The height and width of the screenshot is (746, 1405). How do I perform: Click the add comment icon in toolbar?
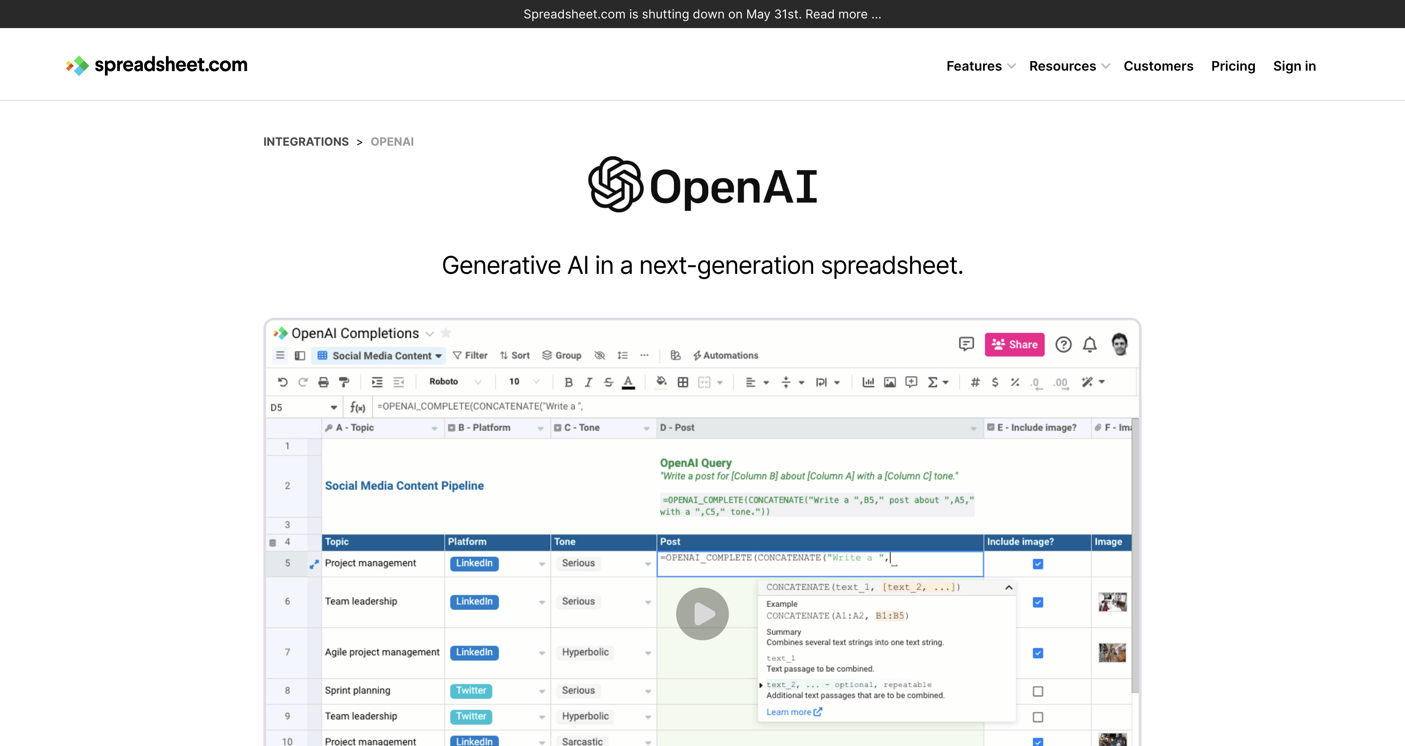point(911,382)
